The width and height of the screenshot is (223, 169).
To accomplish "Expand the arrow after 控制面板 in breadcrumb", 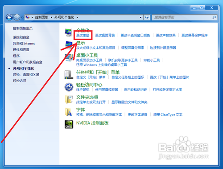I will point(51,17).
